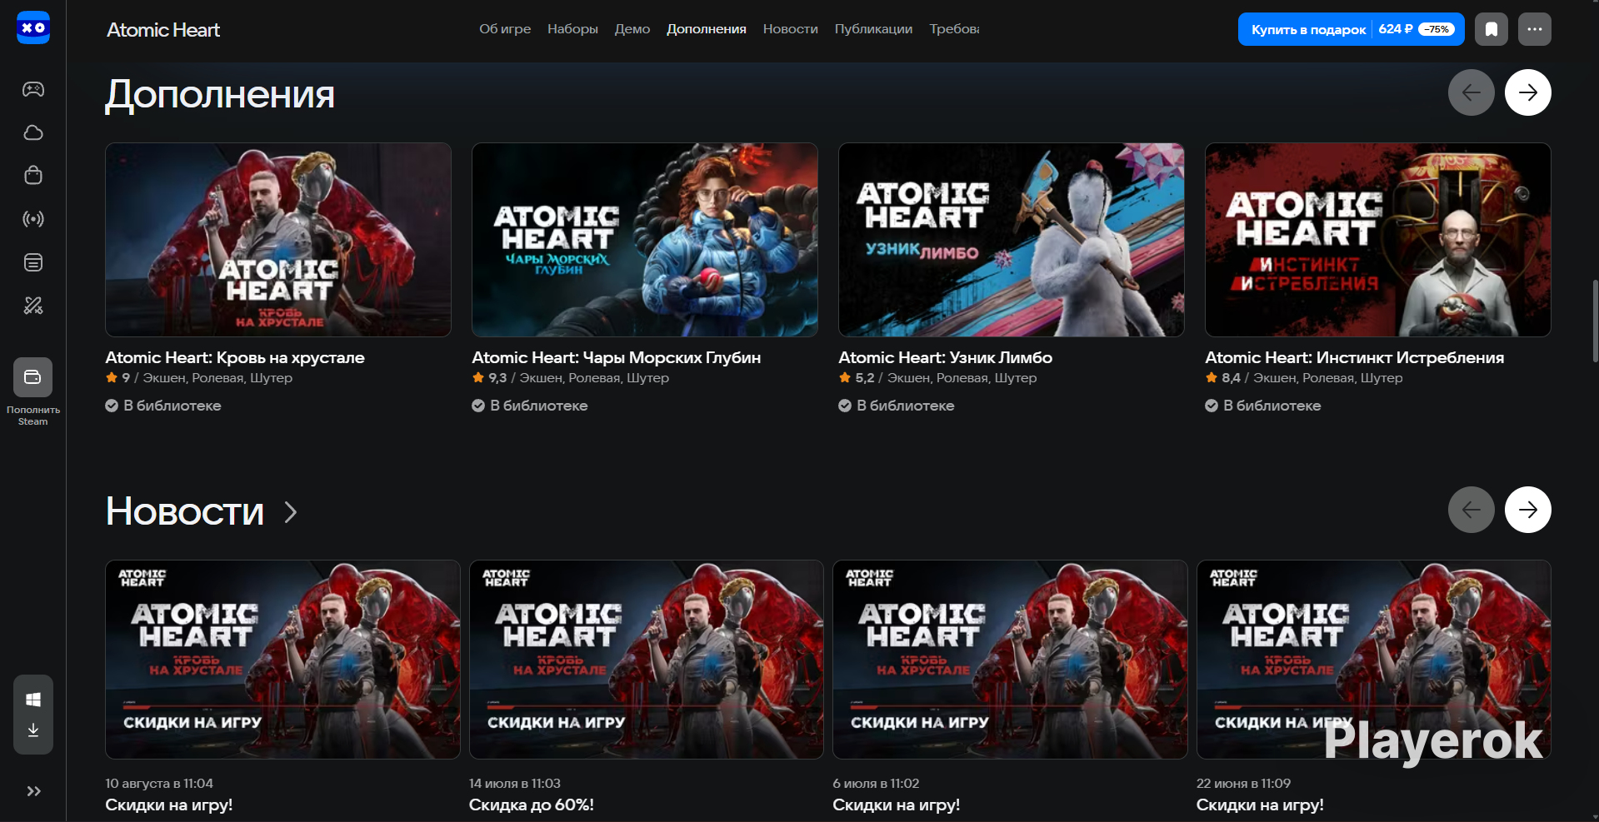Click the 5,2 star rating under Узник Лимбо
1599x822 pixels.
pos(857,378)
